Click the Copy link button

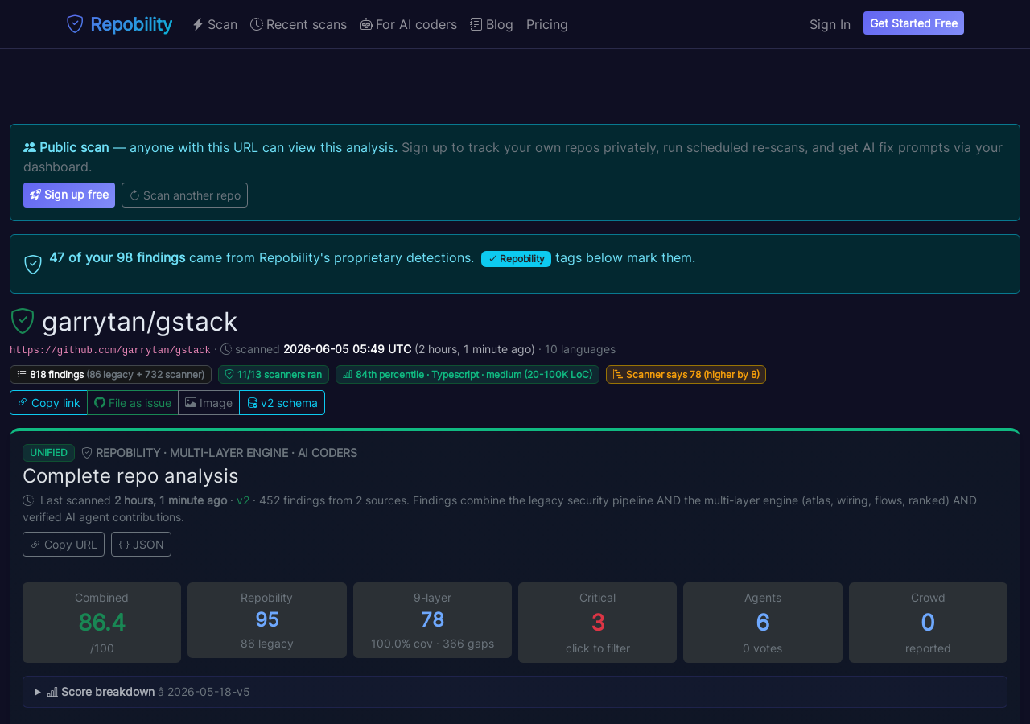tap(48, 402)
